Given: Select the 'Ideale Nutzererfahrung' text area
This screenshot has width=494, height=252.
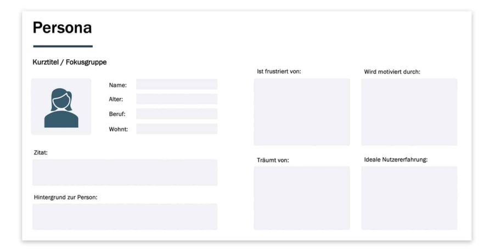Looking at the screenshot, I should [x=409, y=198].
